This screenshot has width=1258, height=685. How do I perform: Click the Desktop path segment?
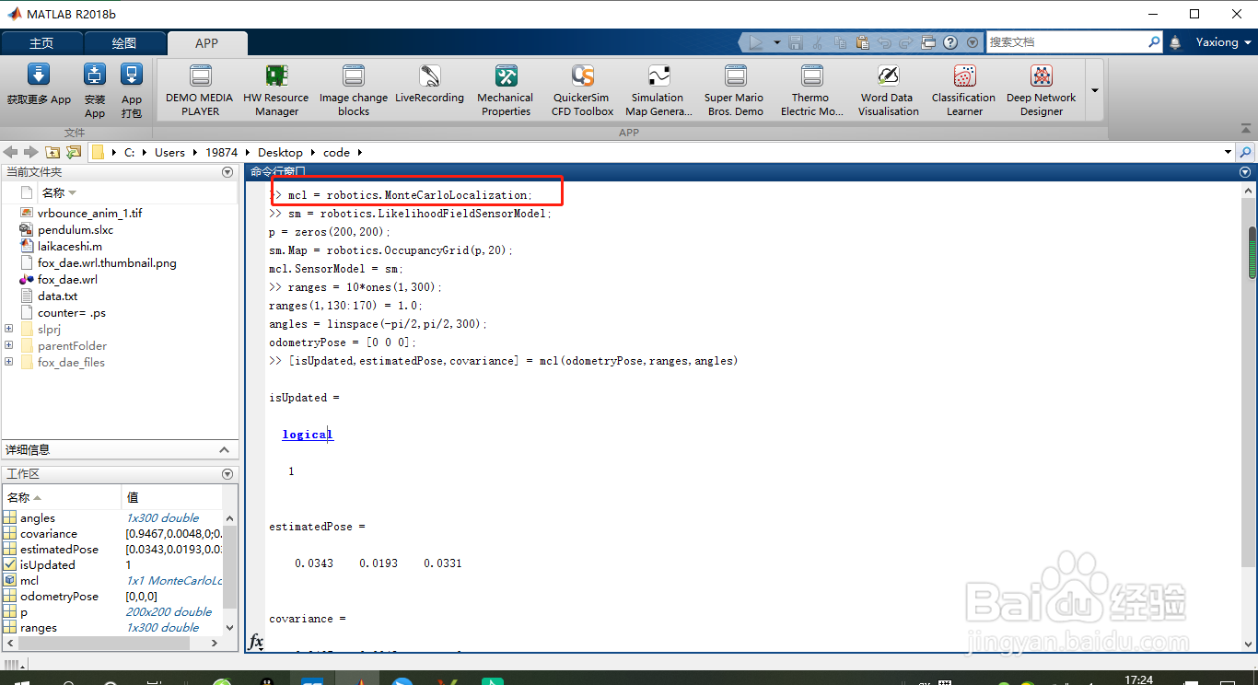coord(280,152)
